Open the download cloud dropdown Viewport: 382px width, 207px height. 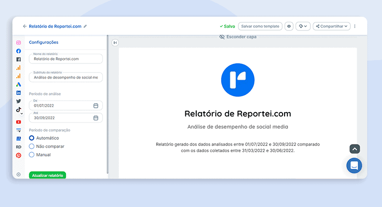click(303, 26)
